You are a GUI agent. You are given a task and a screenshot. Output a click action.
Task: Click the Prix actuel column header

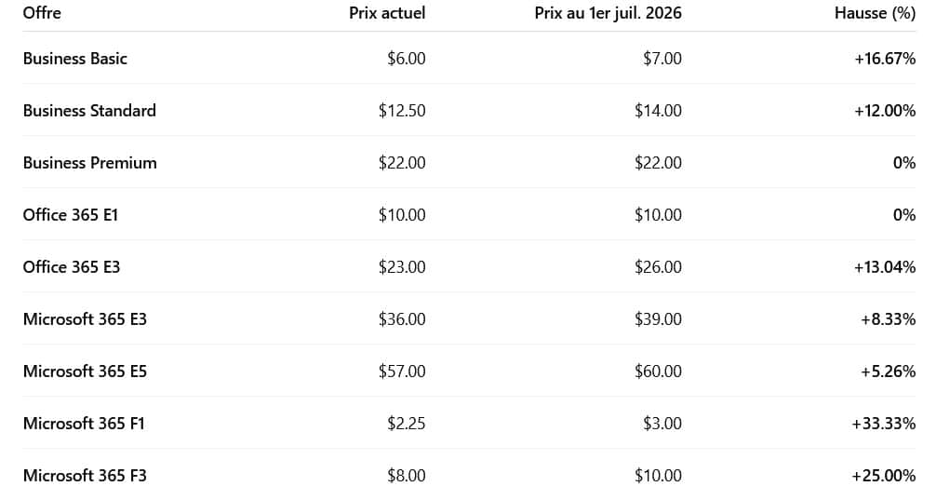point(387,13)
